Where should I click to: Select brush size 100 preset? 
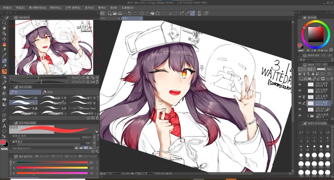(x=321, y=164)
